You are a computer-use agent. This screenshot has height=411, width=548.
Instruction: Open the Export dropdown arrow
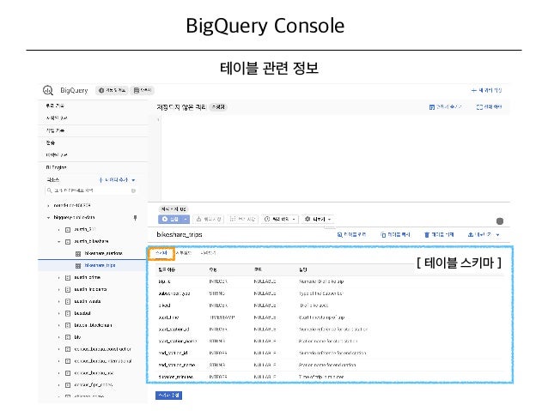point(497,234)
